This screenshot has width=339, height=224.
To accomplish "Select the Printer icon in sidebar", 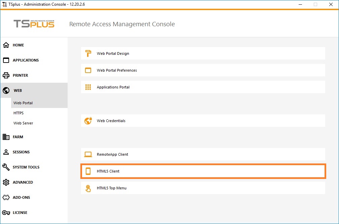I will tap(6, 75).
